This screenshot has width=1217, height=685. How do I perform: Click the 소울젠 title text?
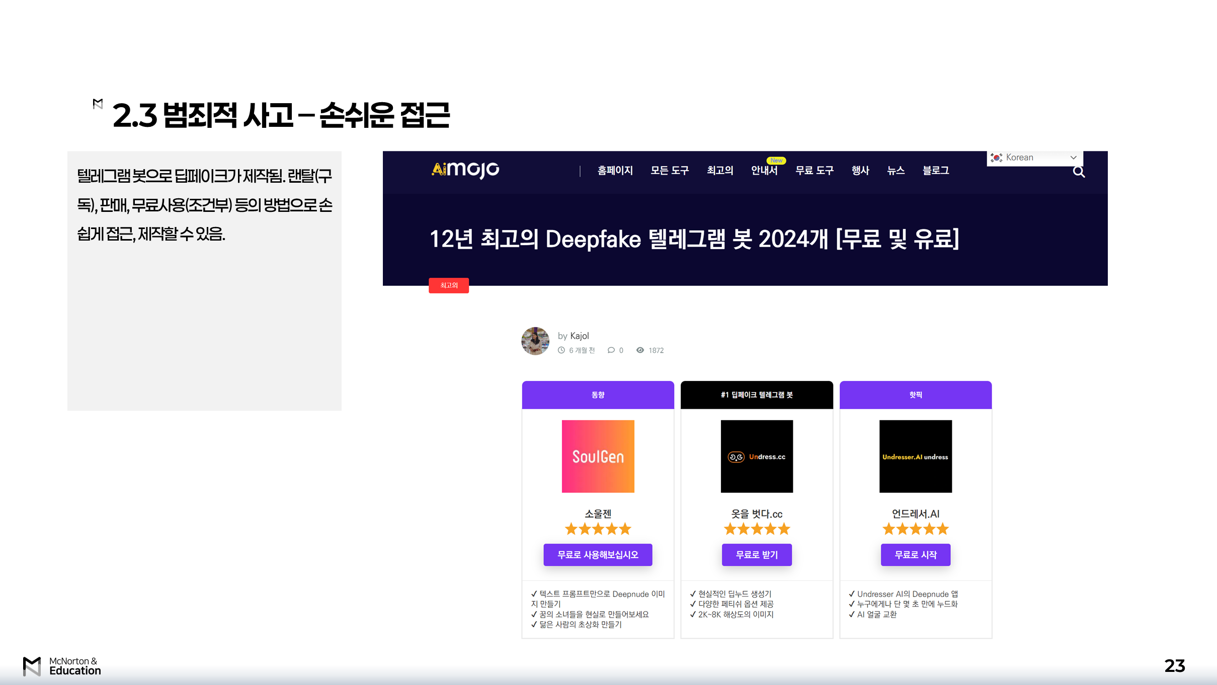(598, 514)
